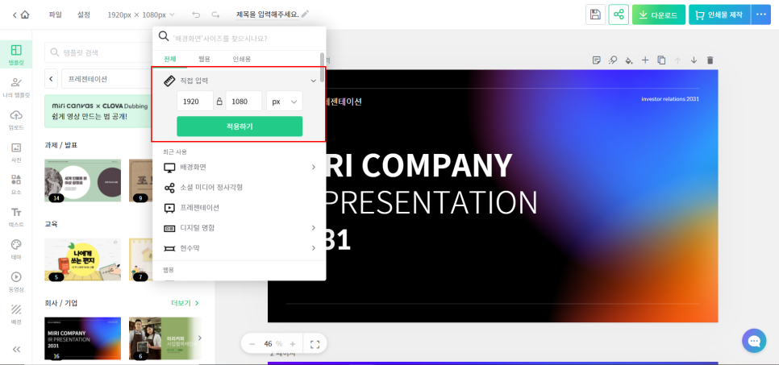Open 나의 템플릿 in the sidebar
Screen dimensions: 779x365
16,87
